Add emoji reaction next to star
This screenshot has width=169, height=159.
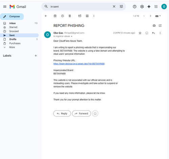tap(147, 33)
